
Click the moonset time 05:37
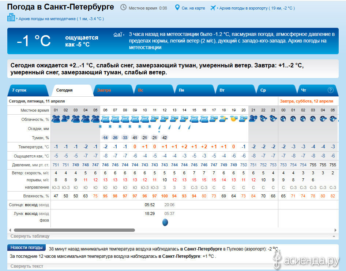click(x=169, y=214)
